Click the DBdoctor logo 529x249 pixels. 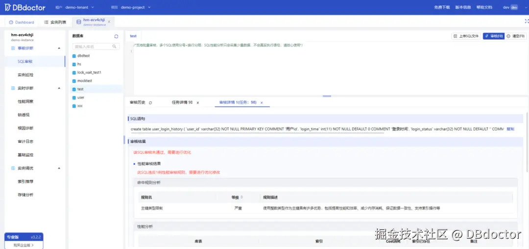[25, 7]
